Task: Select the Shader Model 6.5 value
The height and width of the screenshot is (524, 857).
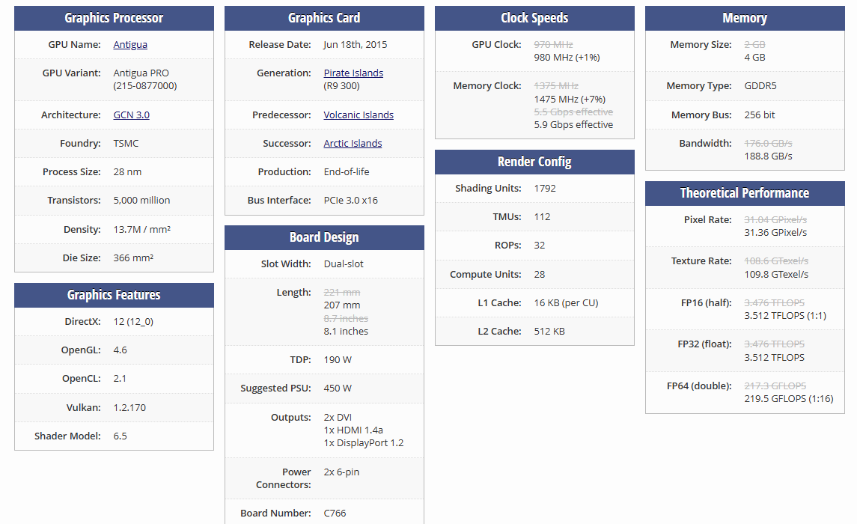Action: (121, 436)
